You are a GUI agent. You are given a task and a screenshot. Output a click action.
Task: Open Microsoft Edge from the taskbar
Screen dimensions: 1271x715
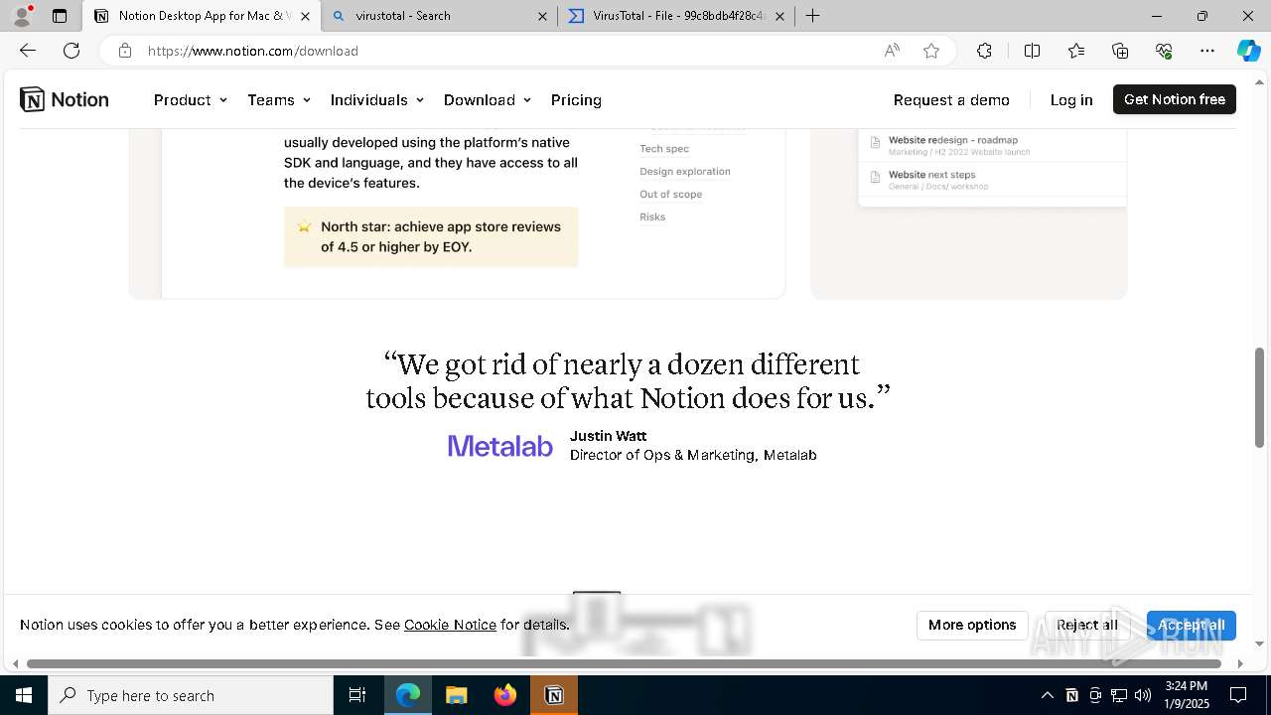pos(408,695)
